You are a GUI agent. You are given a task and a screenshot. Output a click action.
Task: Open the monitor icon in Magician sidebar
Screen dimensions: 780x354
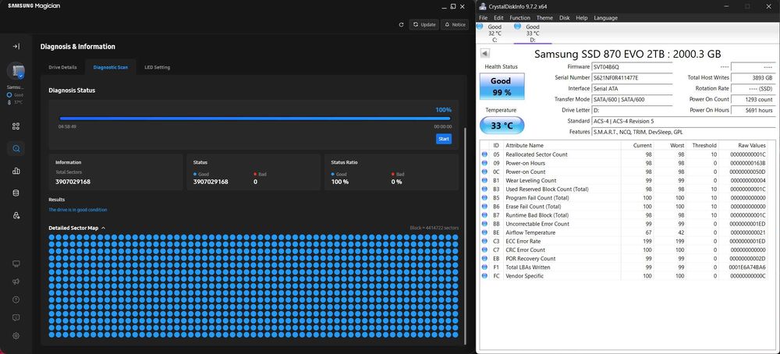tap(16, 264)
